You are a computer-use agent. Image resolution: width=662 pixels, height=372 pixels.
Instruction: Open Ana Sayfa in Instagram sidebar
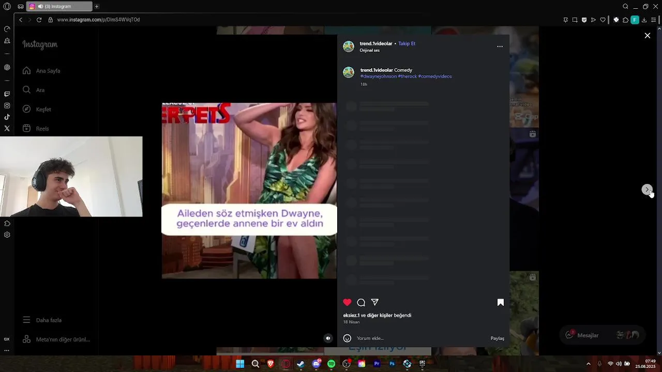41,71
